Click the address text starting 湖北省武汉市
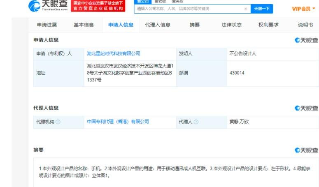This screenshot has height=187, width=319. coord(130,73)
